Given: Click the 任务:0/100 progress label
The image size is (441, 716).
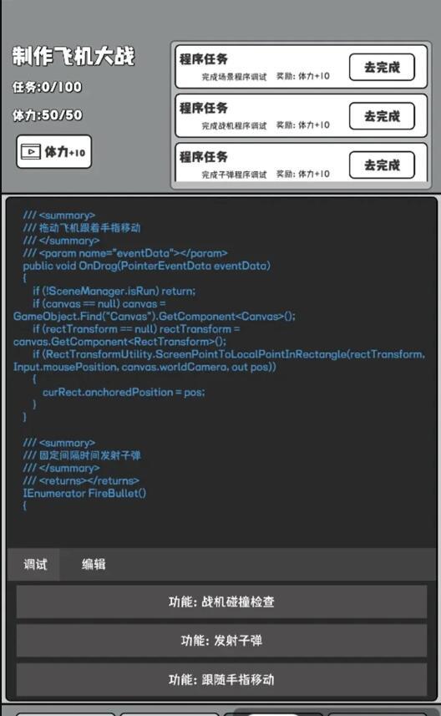Looking at the screenshot, I should [x=47, y=87].
